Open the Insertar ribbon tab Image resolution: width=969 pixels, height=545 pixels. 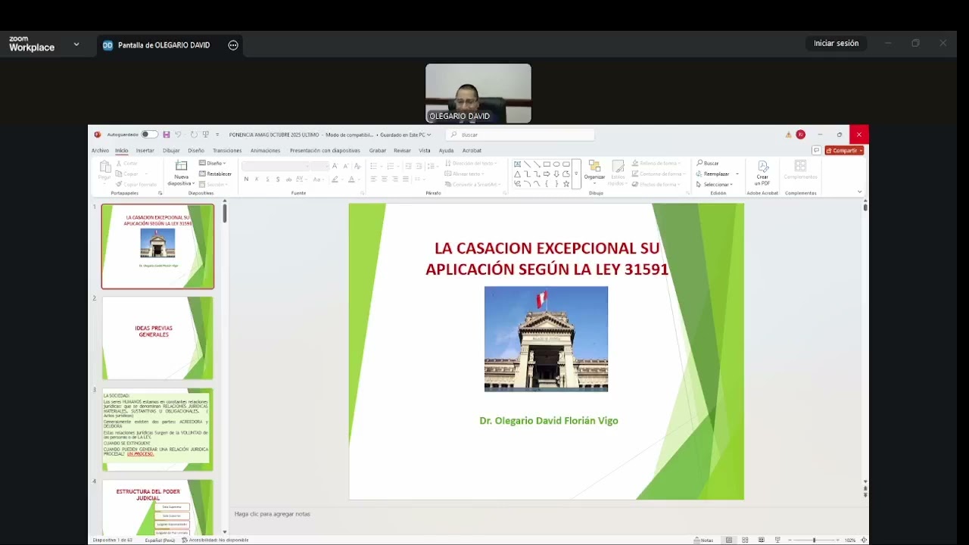point(145,151)
